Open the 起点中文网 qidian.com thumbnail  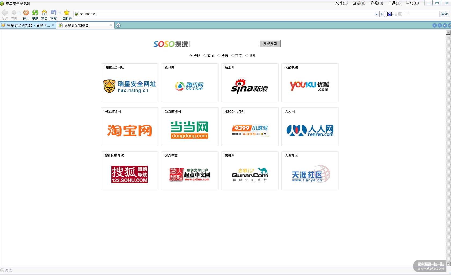click(x=190, y=175)
